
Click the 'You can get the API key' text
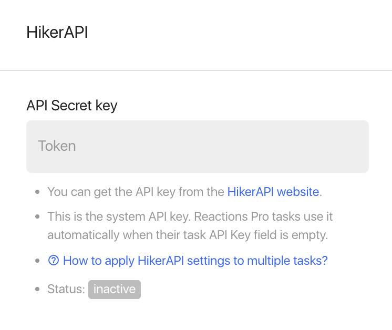[x=136, y=192]
